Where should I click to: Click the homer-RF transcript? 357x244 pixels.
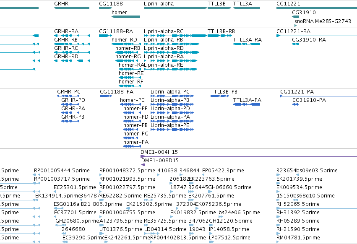[130, 86]
